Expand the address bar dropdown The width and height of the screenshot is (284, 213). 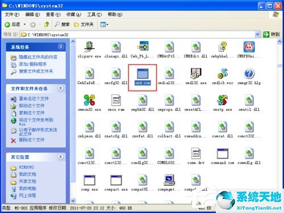257,34
